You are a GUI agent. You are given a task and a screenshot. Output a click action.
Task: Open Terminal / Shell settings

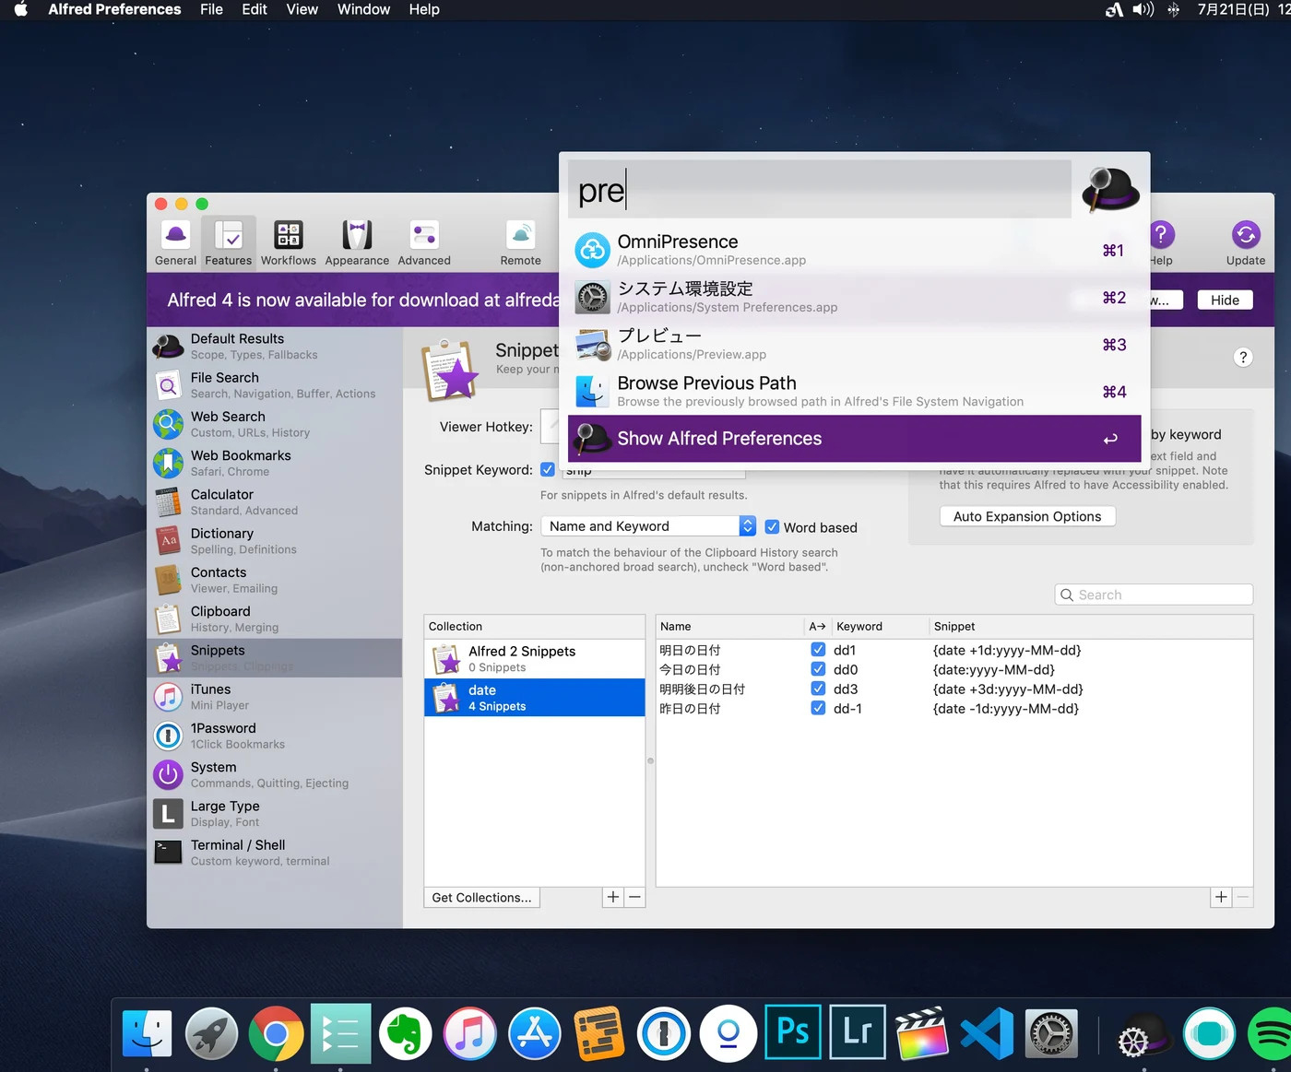(x=275, y=853)
